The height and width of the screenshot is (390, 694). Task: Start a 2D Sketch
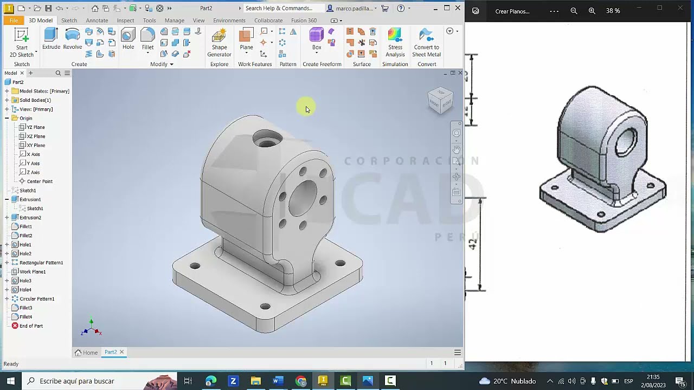coord(21,42)
